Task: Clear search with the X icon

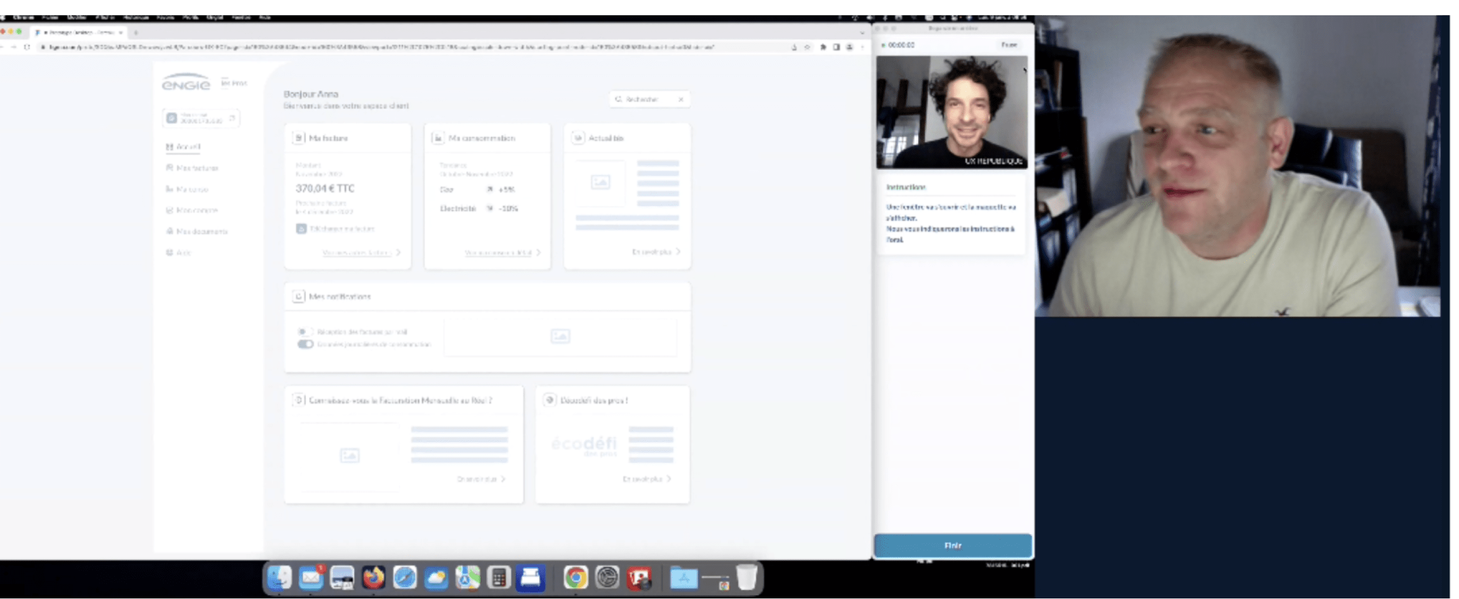Action: click(681, 99)
